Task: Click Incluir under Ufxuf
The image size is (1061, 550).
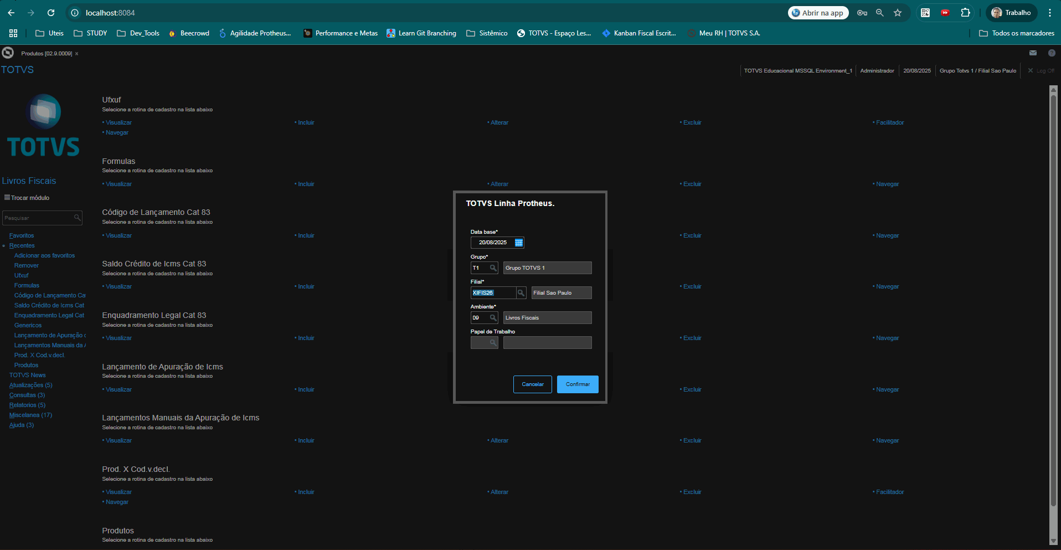Action: coord(306,123)
